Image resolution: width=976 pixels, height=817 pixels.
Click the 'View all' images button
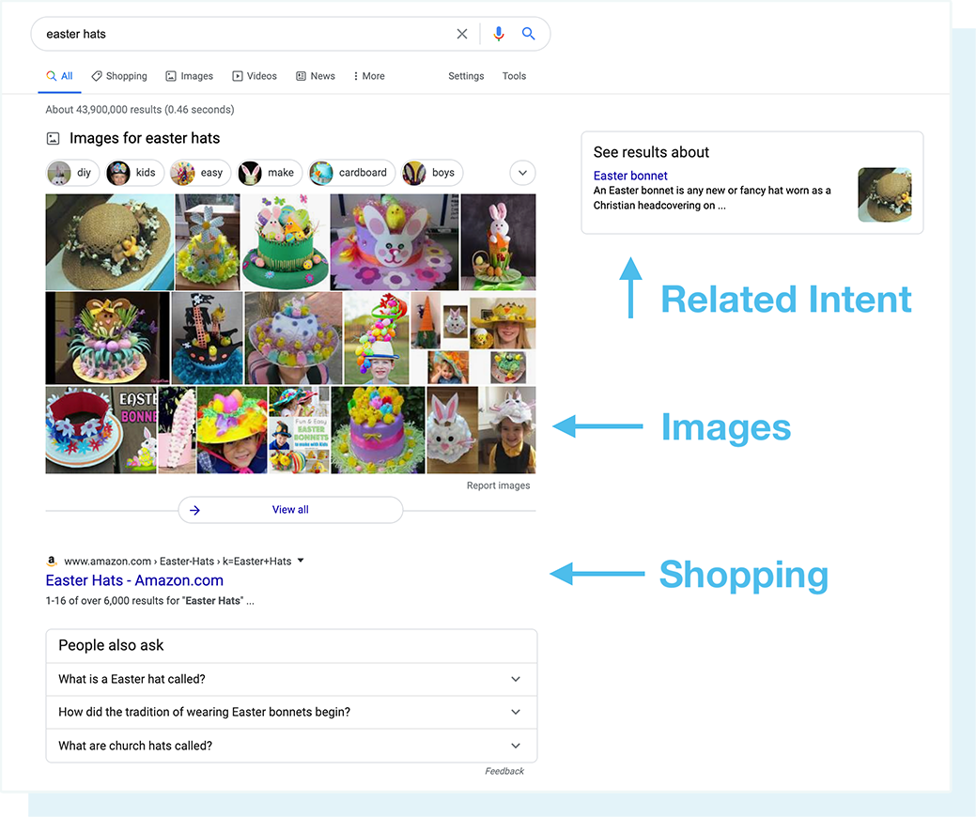[x=289, y=509]
